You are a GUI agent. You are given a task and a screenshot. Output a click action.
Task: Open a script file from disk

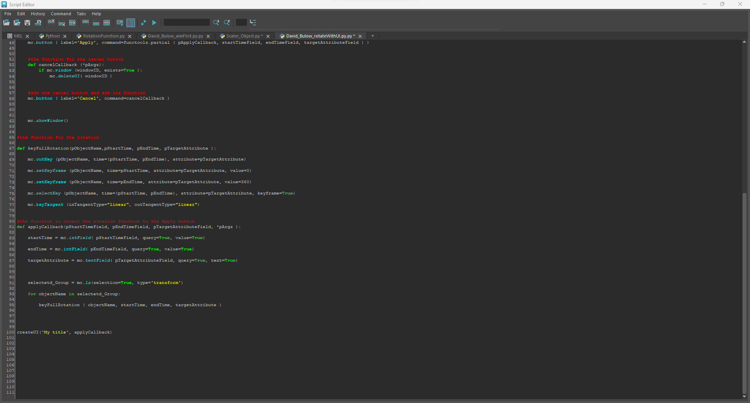coord(6,23)
